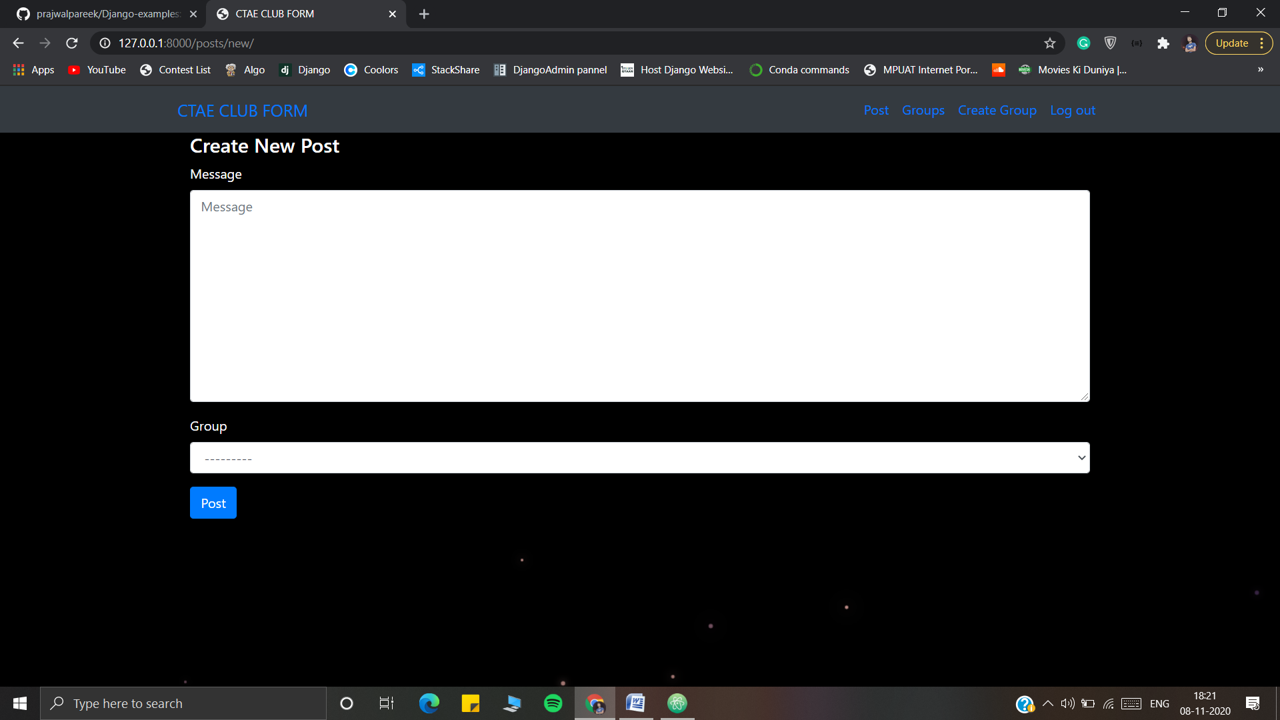
Task: Show hidden bookmarks with the chevron
Action: 1260,70
